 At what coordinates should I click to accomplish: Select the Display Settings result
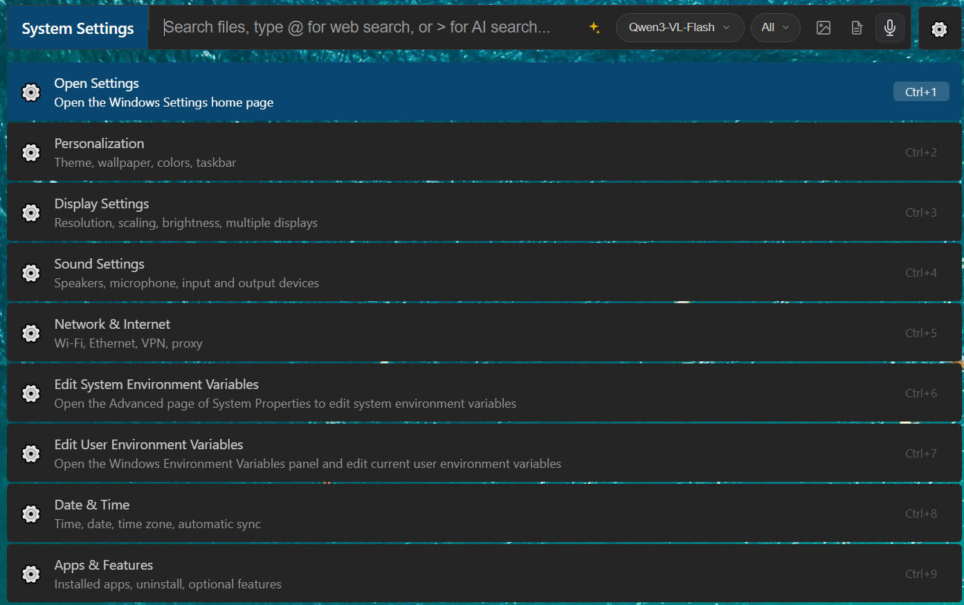[484, 213]
